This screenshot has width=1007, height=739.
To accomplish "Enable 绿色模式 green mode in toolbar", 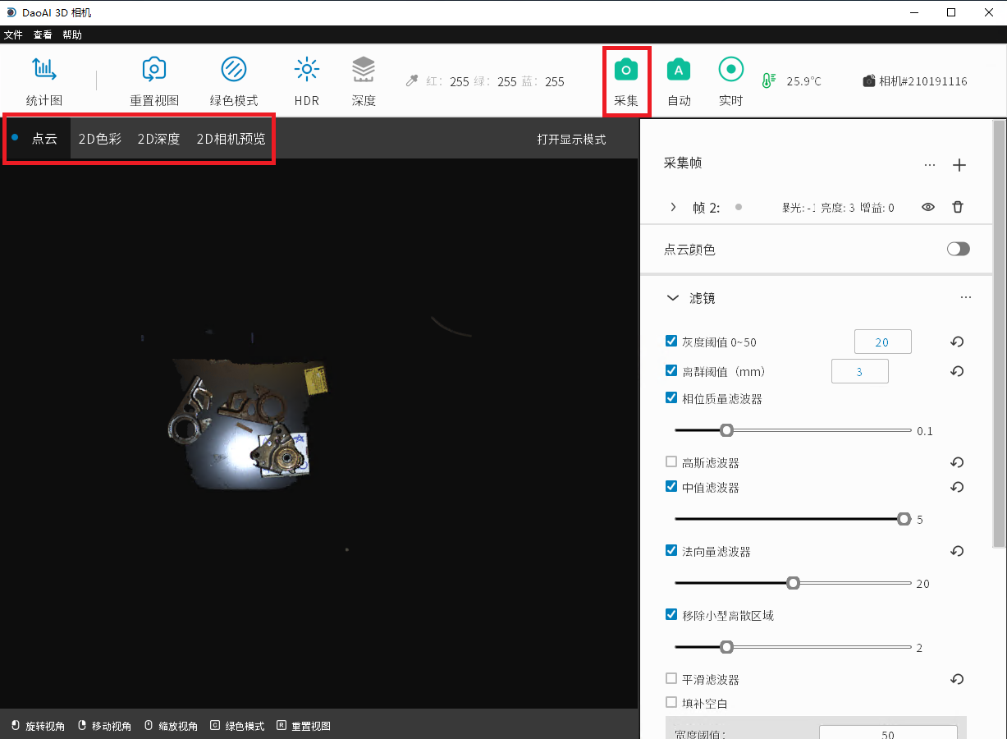I will (x=234, y=70).
